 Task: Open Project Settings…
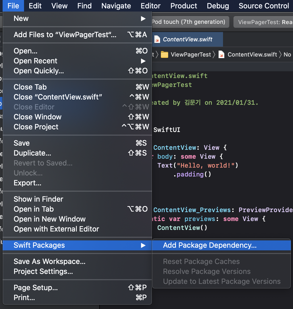pyautogui.click(x=77, y=271)
